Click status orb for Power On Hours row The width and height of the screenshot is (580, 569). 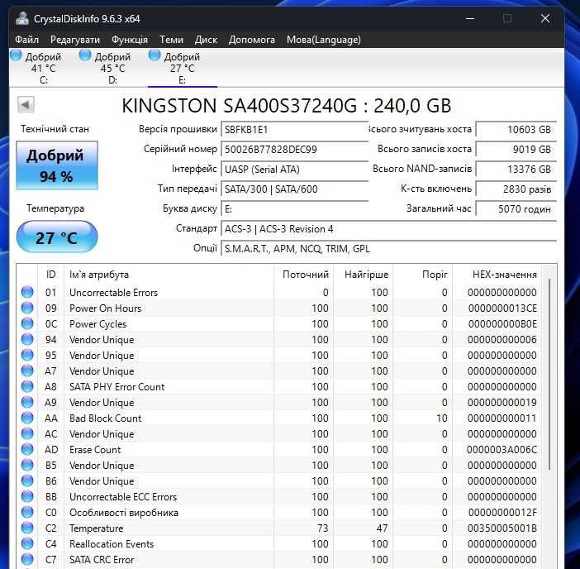27,308
